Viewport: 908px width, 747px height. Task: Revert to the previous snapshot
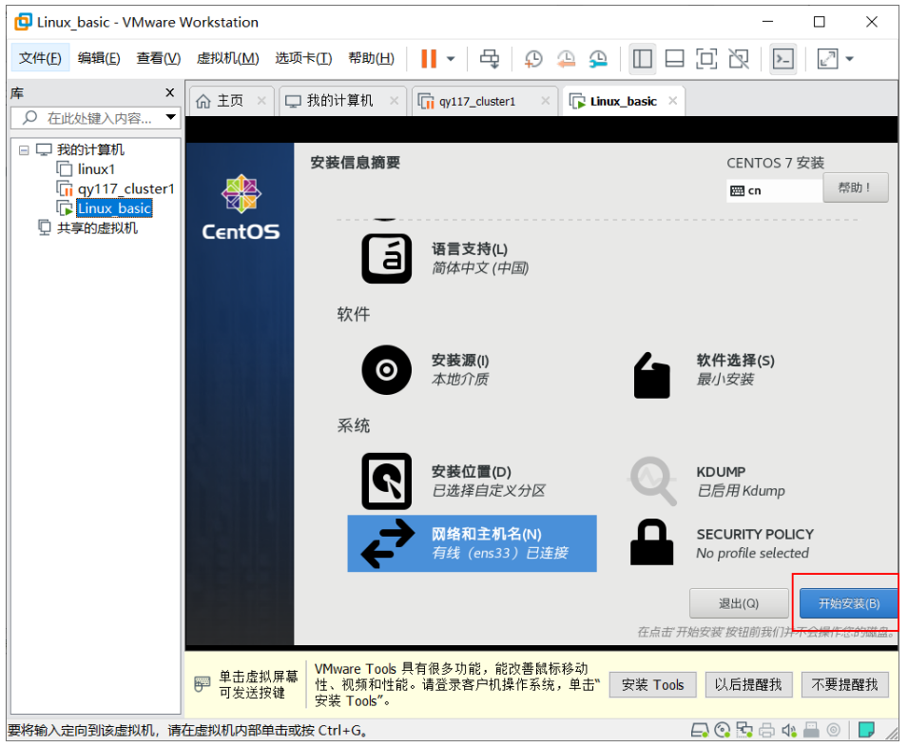click(x=566, y=59)
